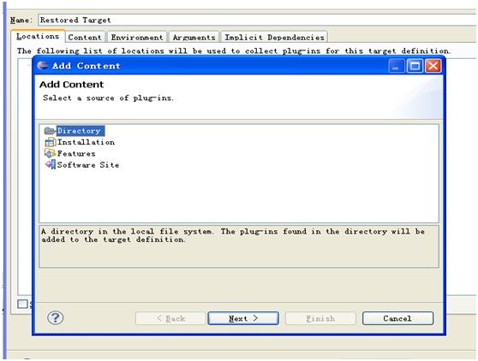Cancel the Add Content dialog
This screenshot has width=478, height=361.
[x=397, y=318]
